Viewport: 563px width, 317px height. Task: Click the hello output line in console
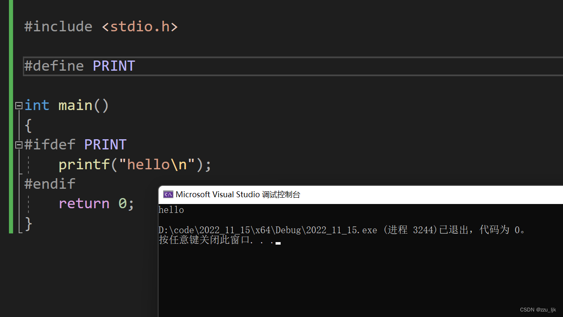tap(171, 210)
